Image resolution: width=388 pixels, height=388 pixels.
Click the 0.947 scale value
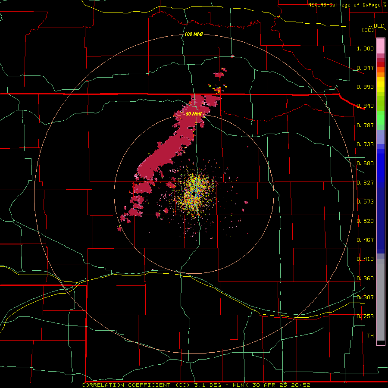click(365, 68)
